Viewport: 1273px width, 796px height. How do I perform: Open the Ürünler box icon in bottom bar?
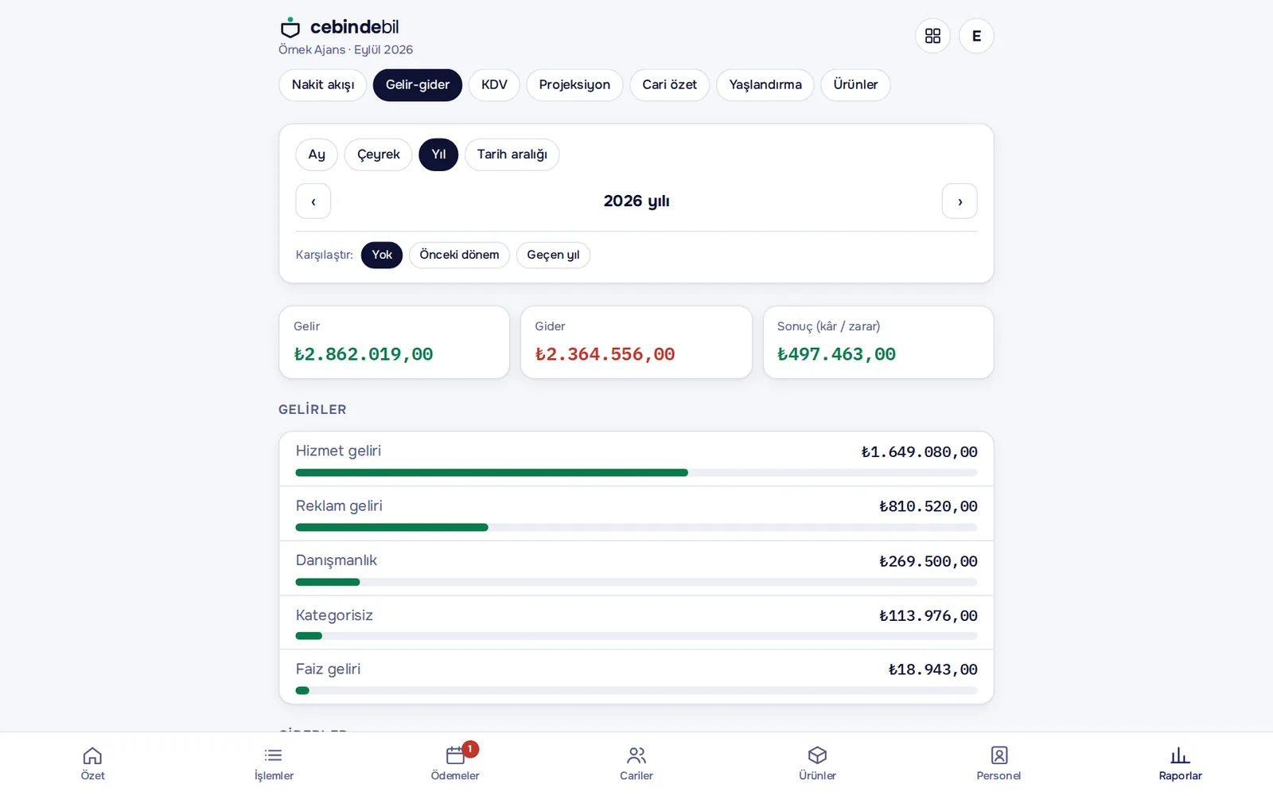point(817,755)
